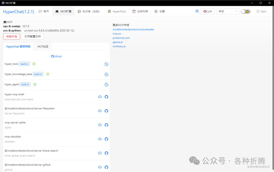Download the server-filesystem MCP extension
The width and height of the screenshot is (274, 172).
click(100, 111)
